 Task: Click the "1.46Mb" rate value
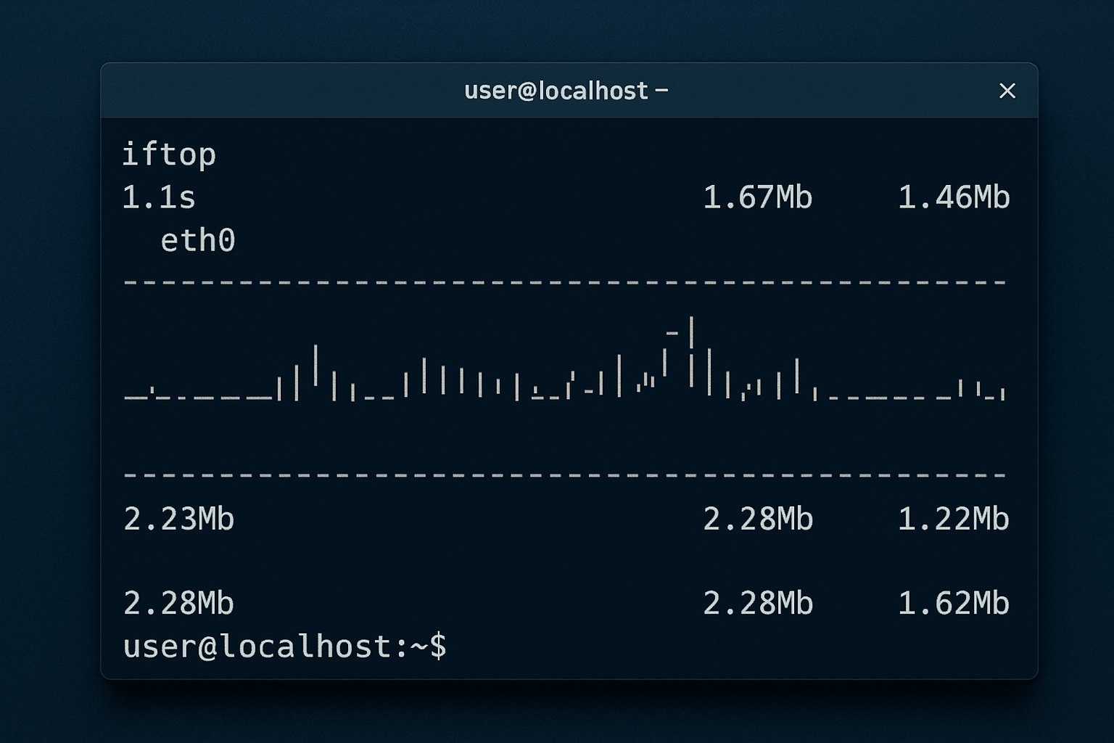(954, 197)
